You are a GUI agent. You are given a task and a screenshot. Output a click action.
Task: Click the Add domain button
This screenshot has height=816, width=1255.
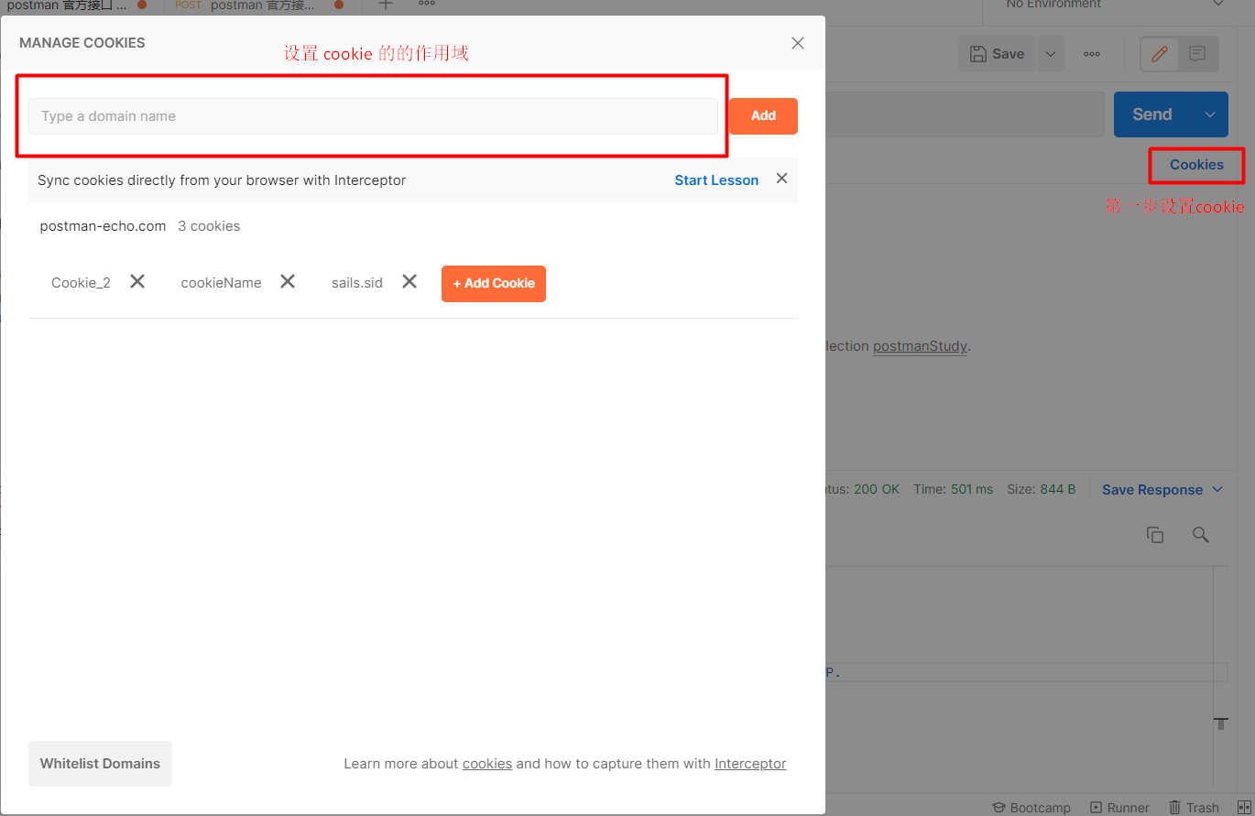(763, 116)
